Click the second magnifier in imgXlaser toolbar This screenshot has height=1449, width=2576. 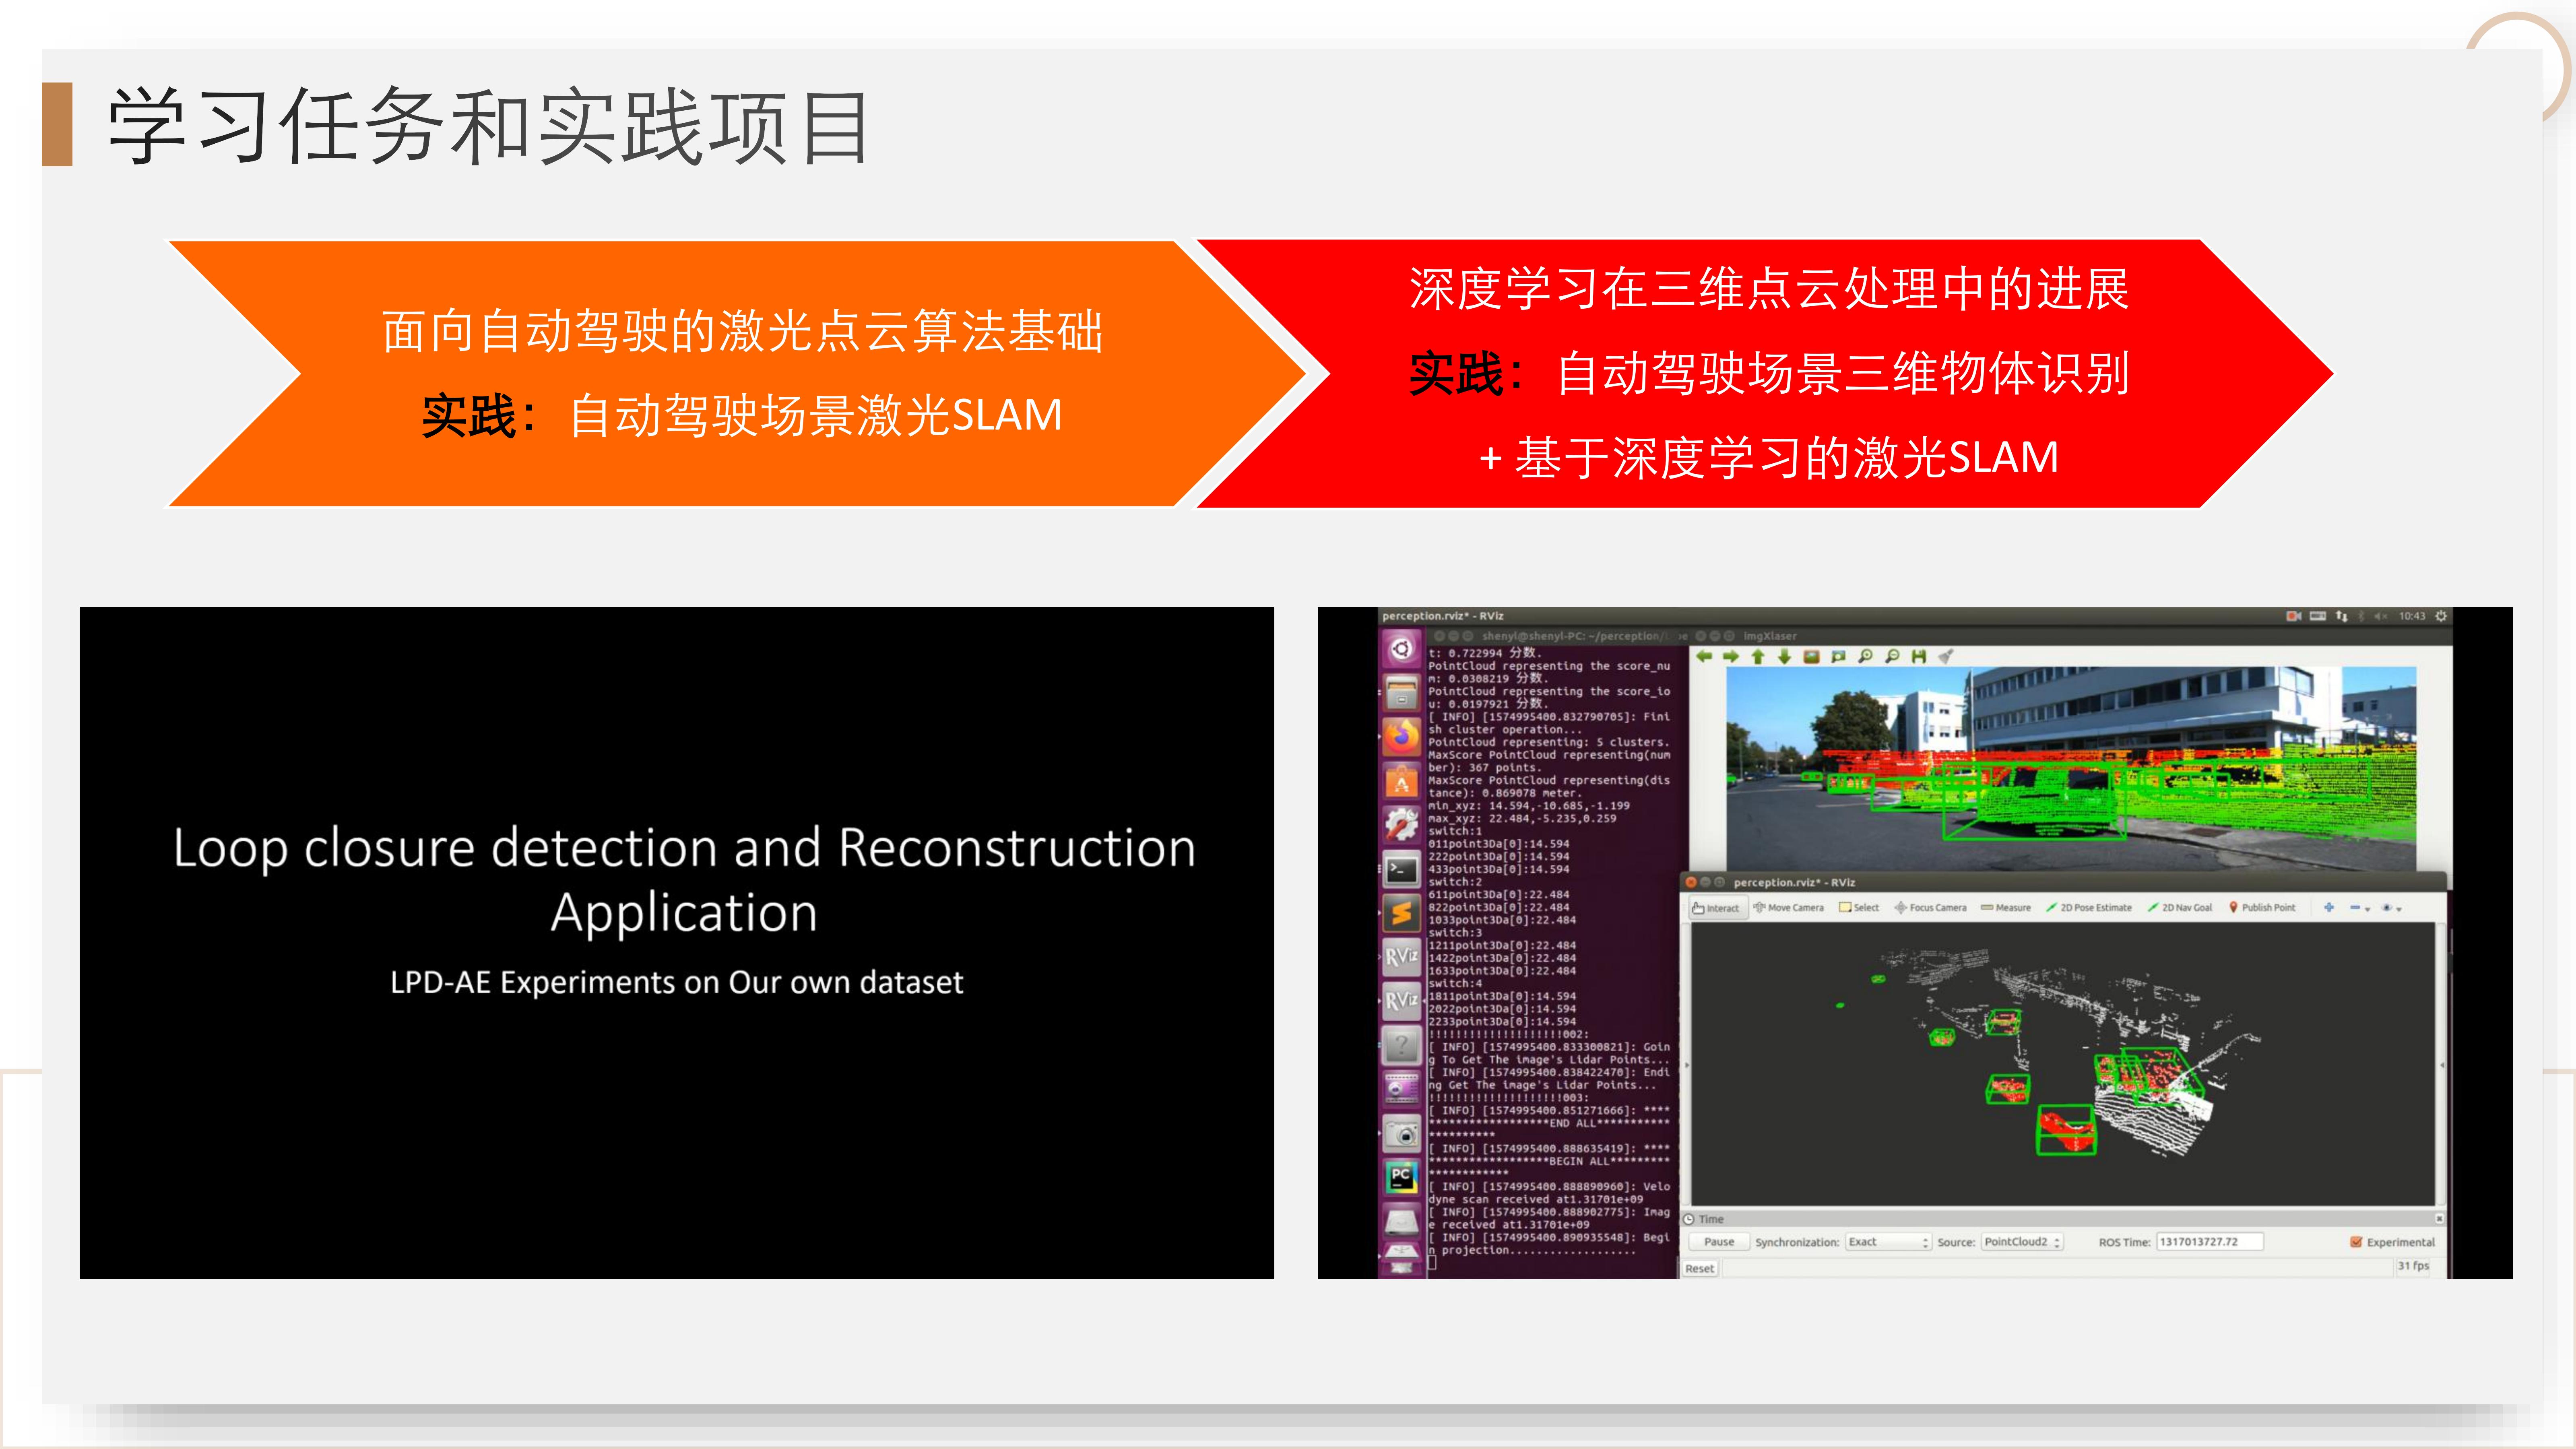tap(1892, 657)
